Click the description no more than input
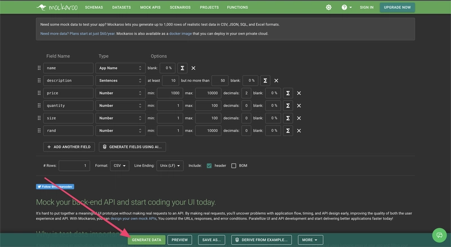 [x=220, y=81]
